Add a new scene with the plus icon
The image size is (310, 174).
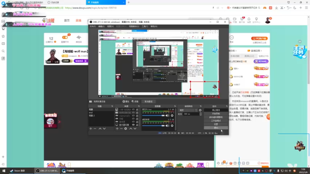pyautogui.click(x=91, y=129)
